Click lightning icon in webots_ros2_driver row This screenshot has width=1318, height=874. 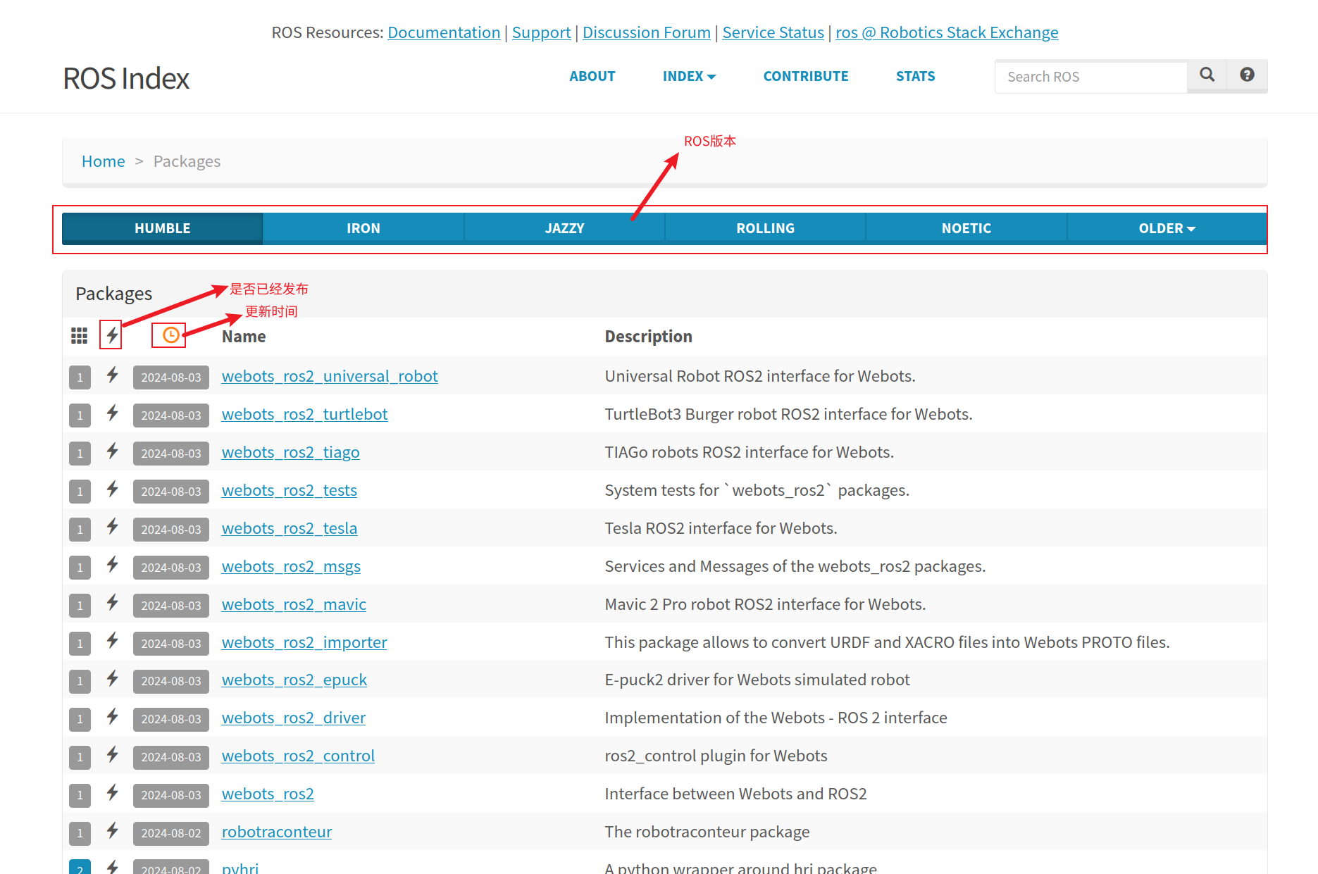click(112, 717)
